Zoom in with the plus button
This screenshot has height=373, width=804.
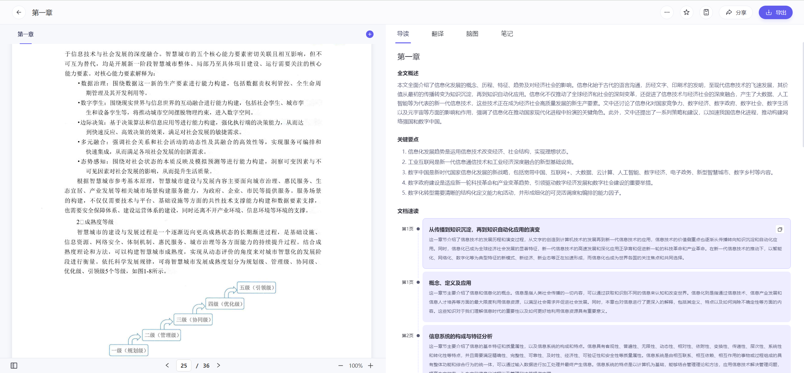click(x=371, y=365)
